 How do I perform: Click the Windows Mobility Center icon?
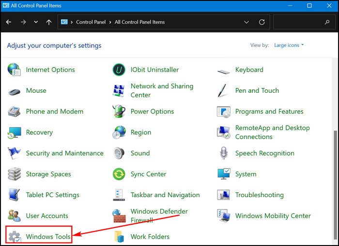coord(224,216)
